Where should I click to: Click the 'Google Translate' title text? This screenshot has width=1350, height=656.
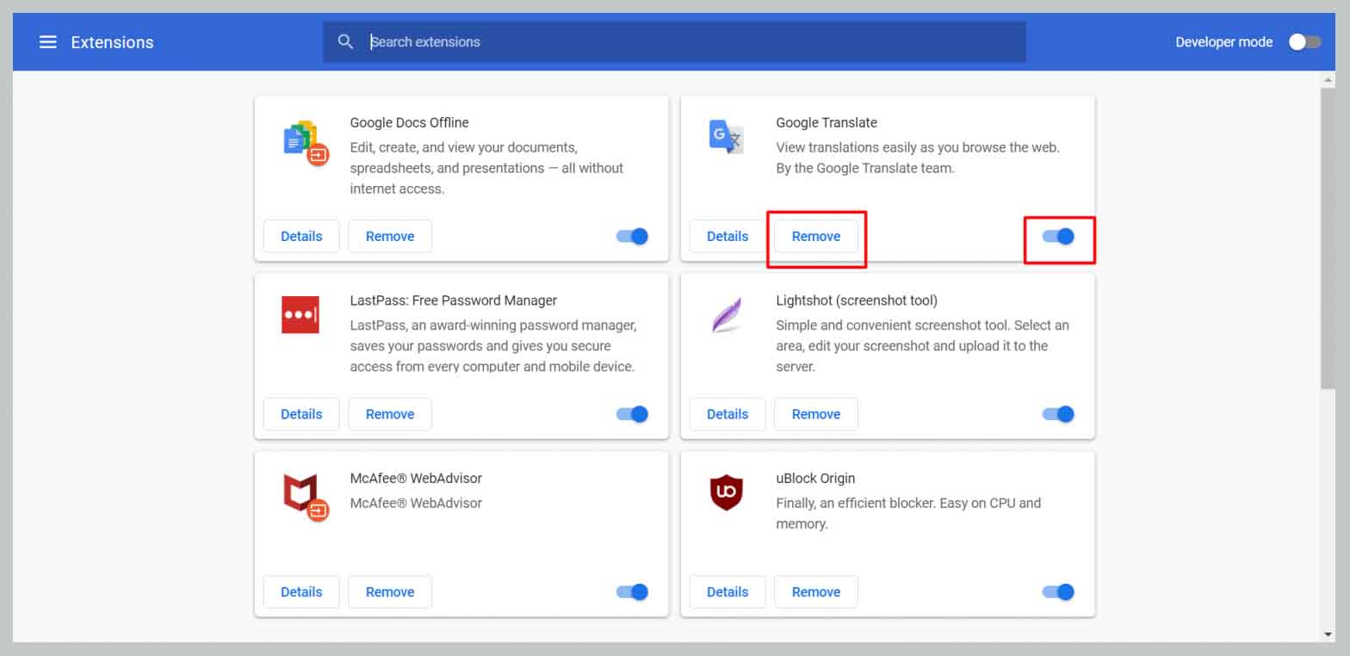(827, 122)
